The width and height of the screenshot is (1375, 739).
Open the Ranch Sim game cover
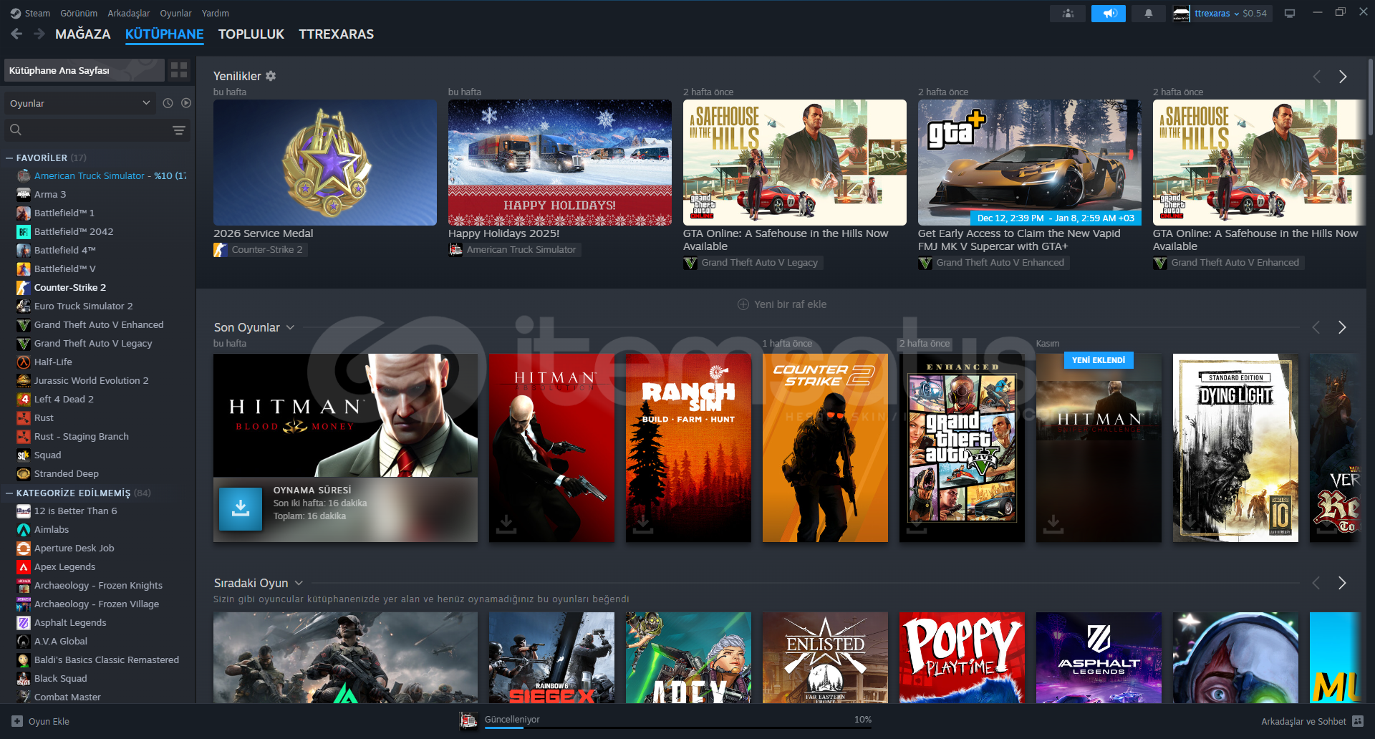tap(689, 448)
